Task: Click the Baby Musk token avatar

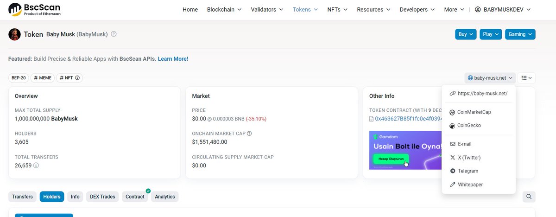Action: (14, 34)
